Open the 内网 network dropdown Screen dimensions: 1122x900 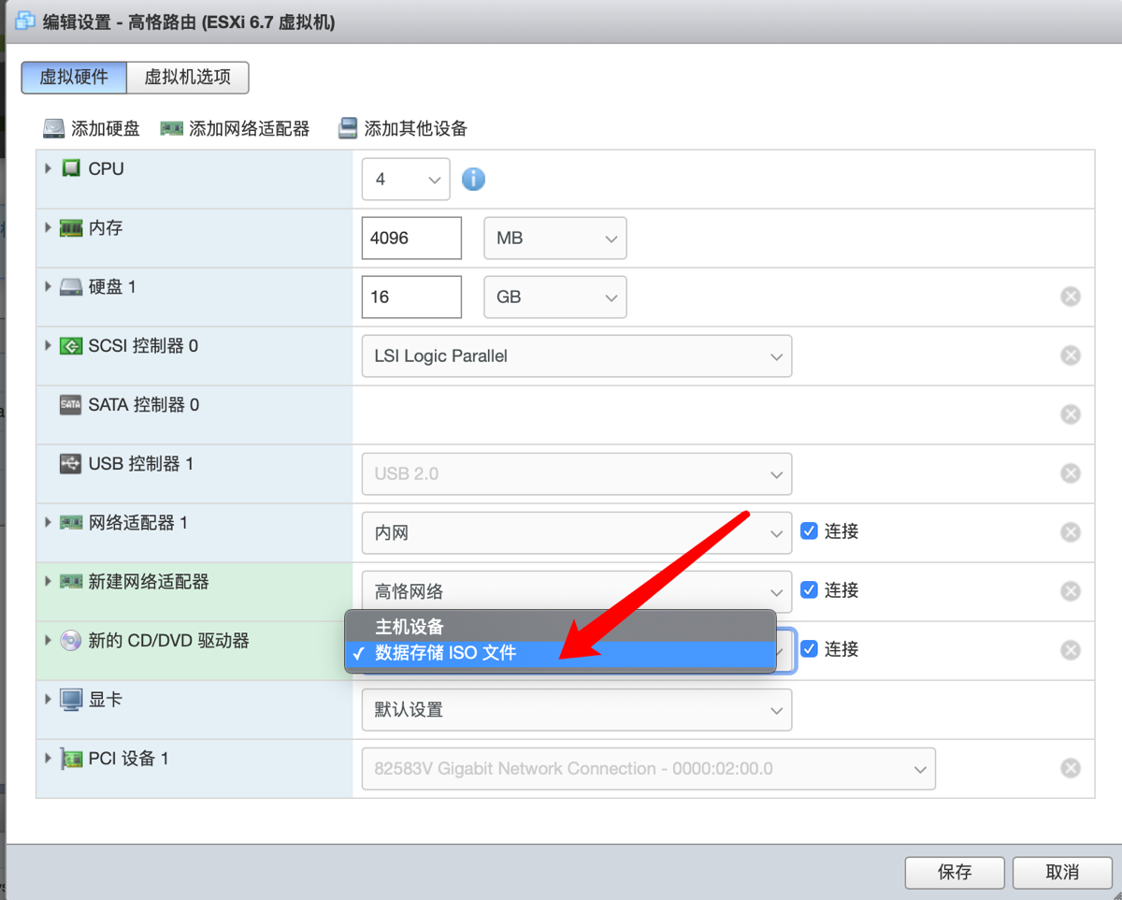[x=577, y=532]
